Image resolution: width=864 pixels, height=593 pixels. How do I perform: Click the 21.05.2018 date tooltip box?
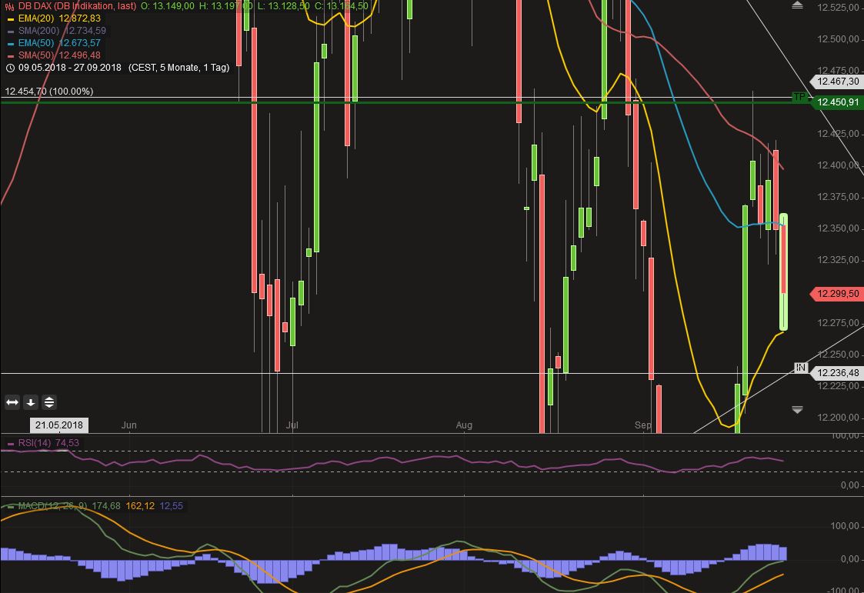[58, 425]
